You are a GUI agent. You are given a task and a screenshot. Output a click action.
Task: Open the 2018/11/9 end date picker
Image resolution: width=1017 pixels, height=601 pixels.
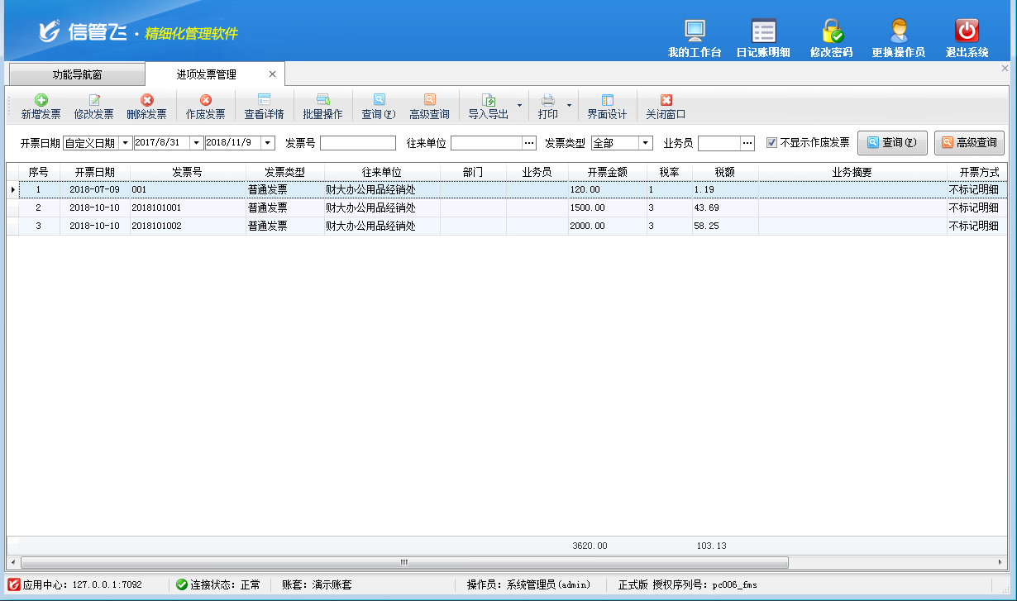pyautogui.click(x=267, y=143)
